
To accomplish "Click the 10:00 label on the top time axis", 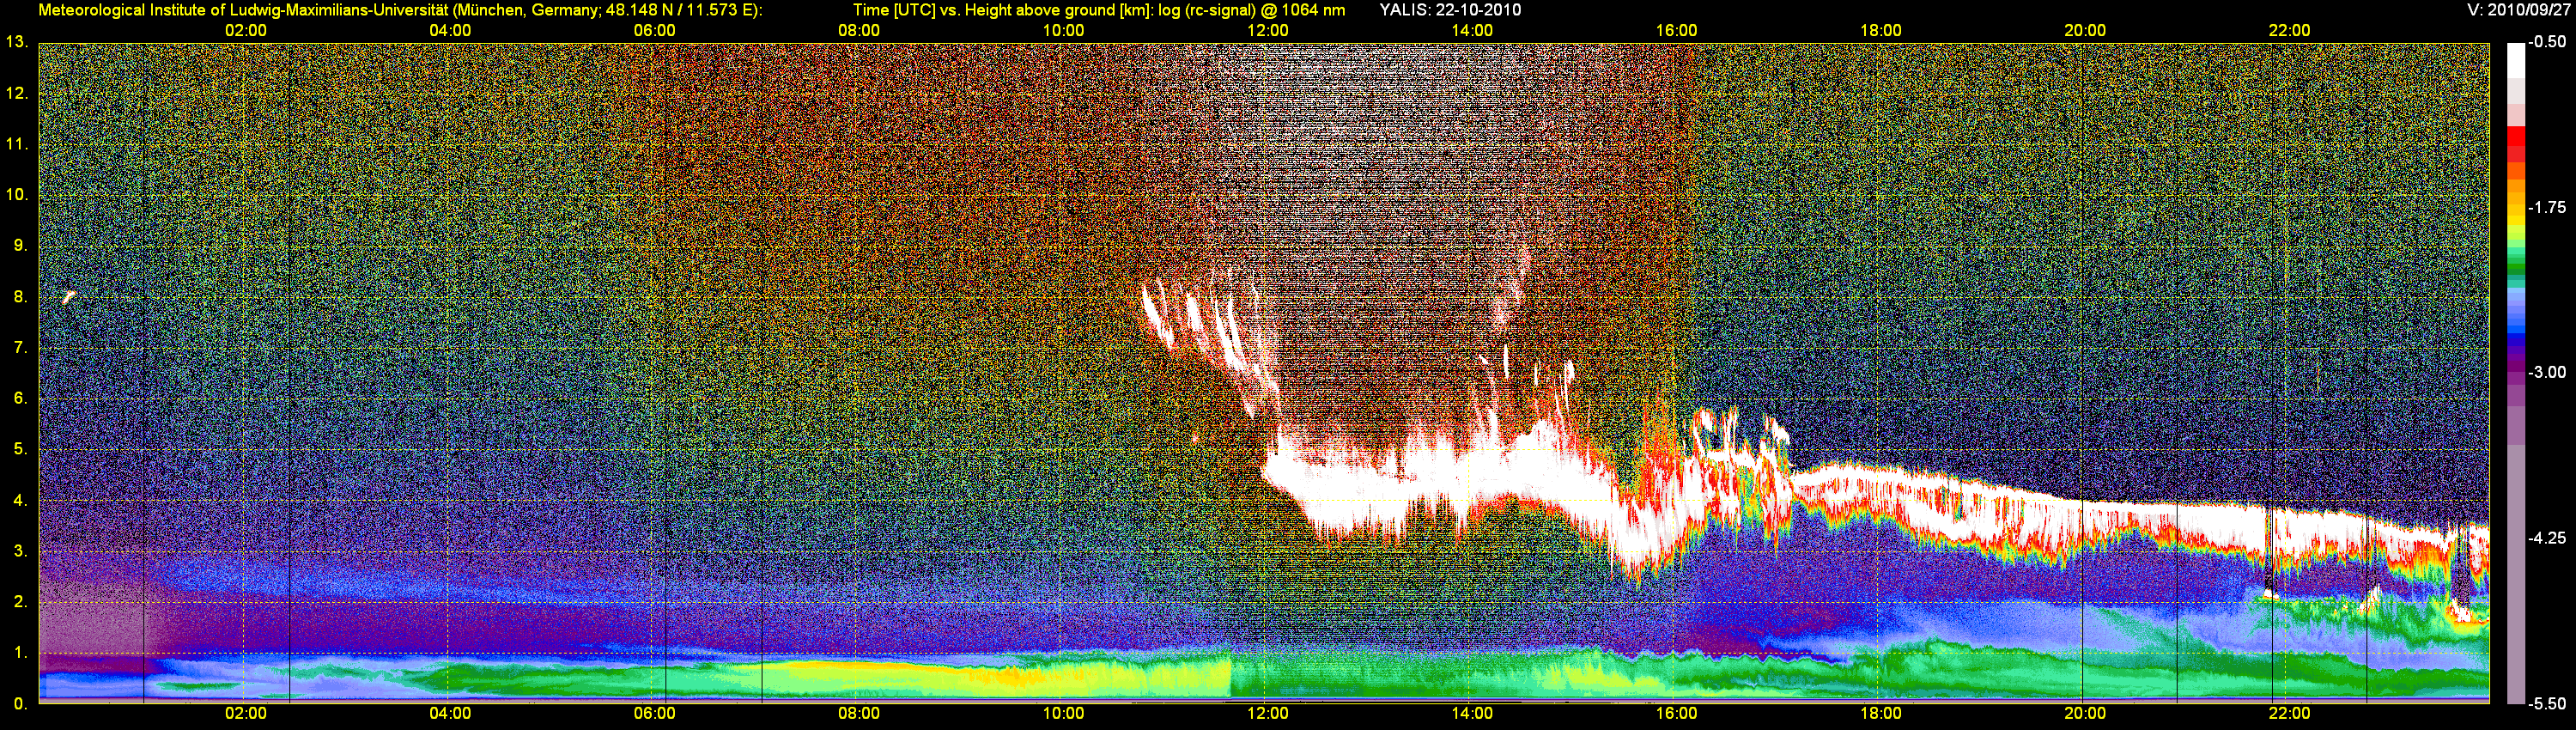I will pos(1063,30).
